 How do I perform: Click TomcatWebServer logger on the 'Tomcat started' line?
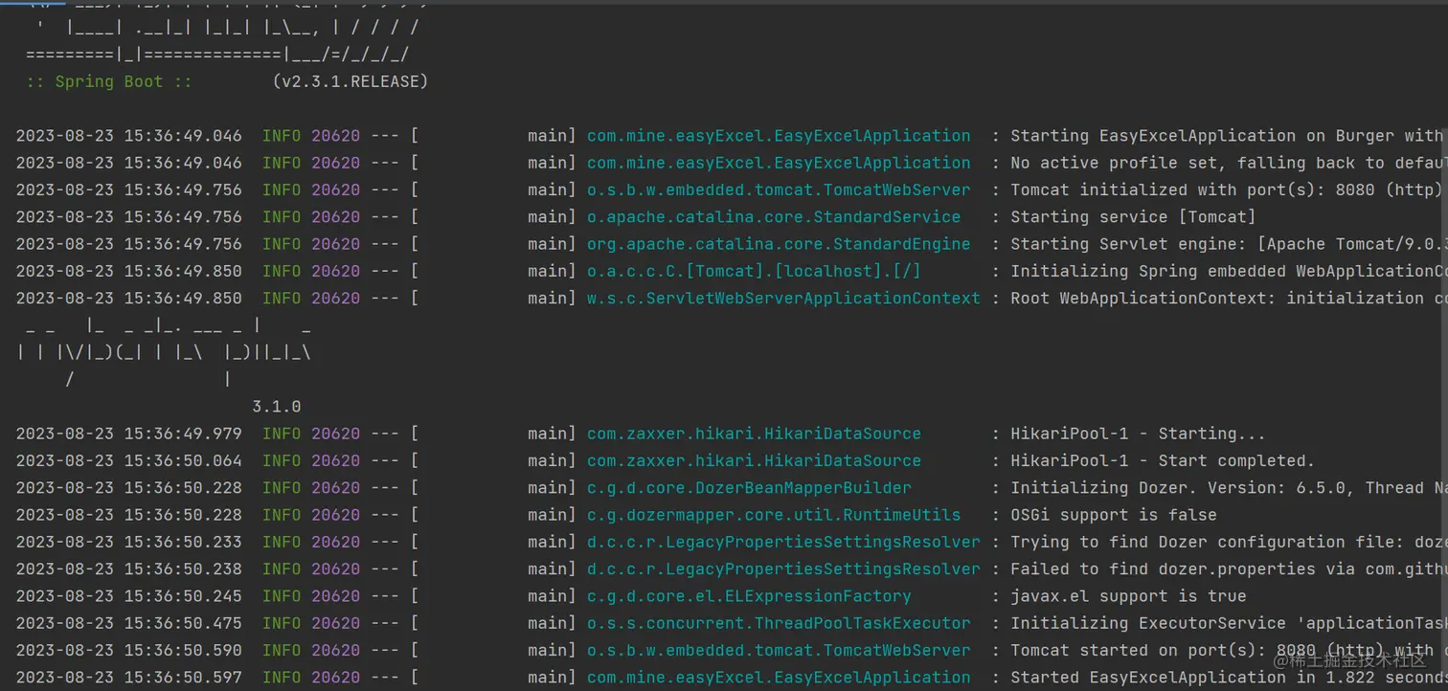click(779, 650)
